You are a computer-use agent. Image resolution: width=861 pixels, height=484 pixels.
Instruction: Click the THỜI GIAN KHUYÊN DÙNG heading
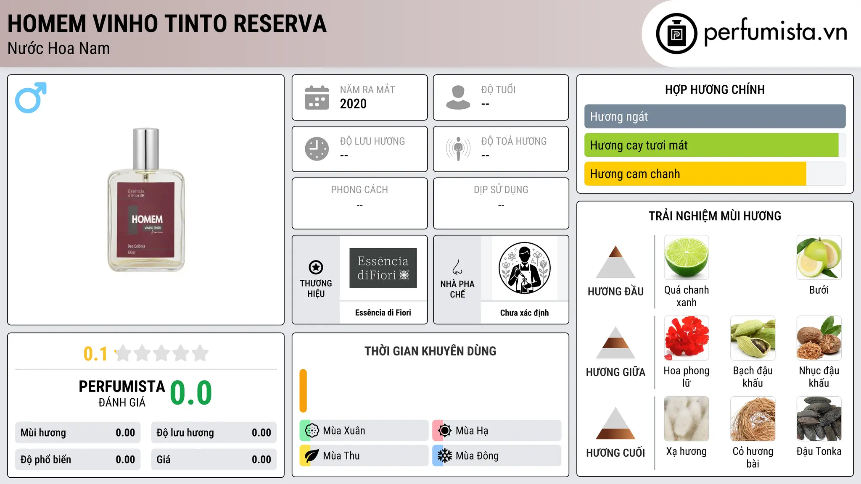[x=430, y=351]
